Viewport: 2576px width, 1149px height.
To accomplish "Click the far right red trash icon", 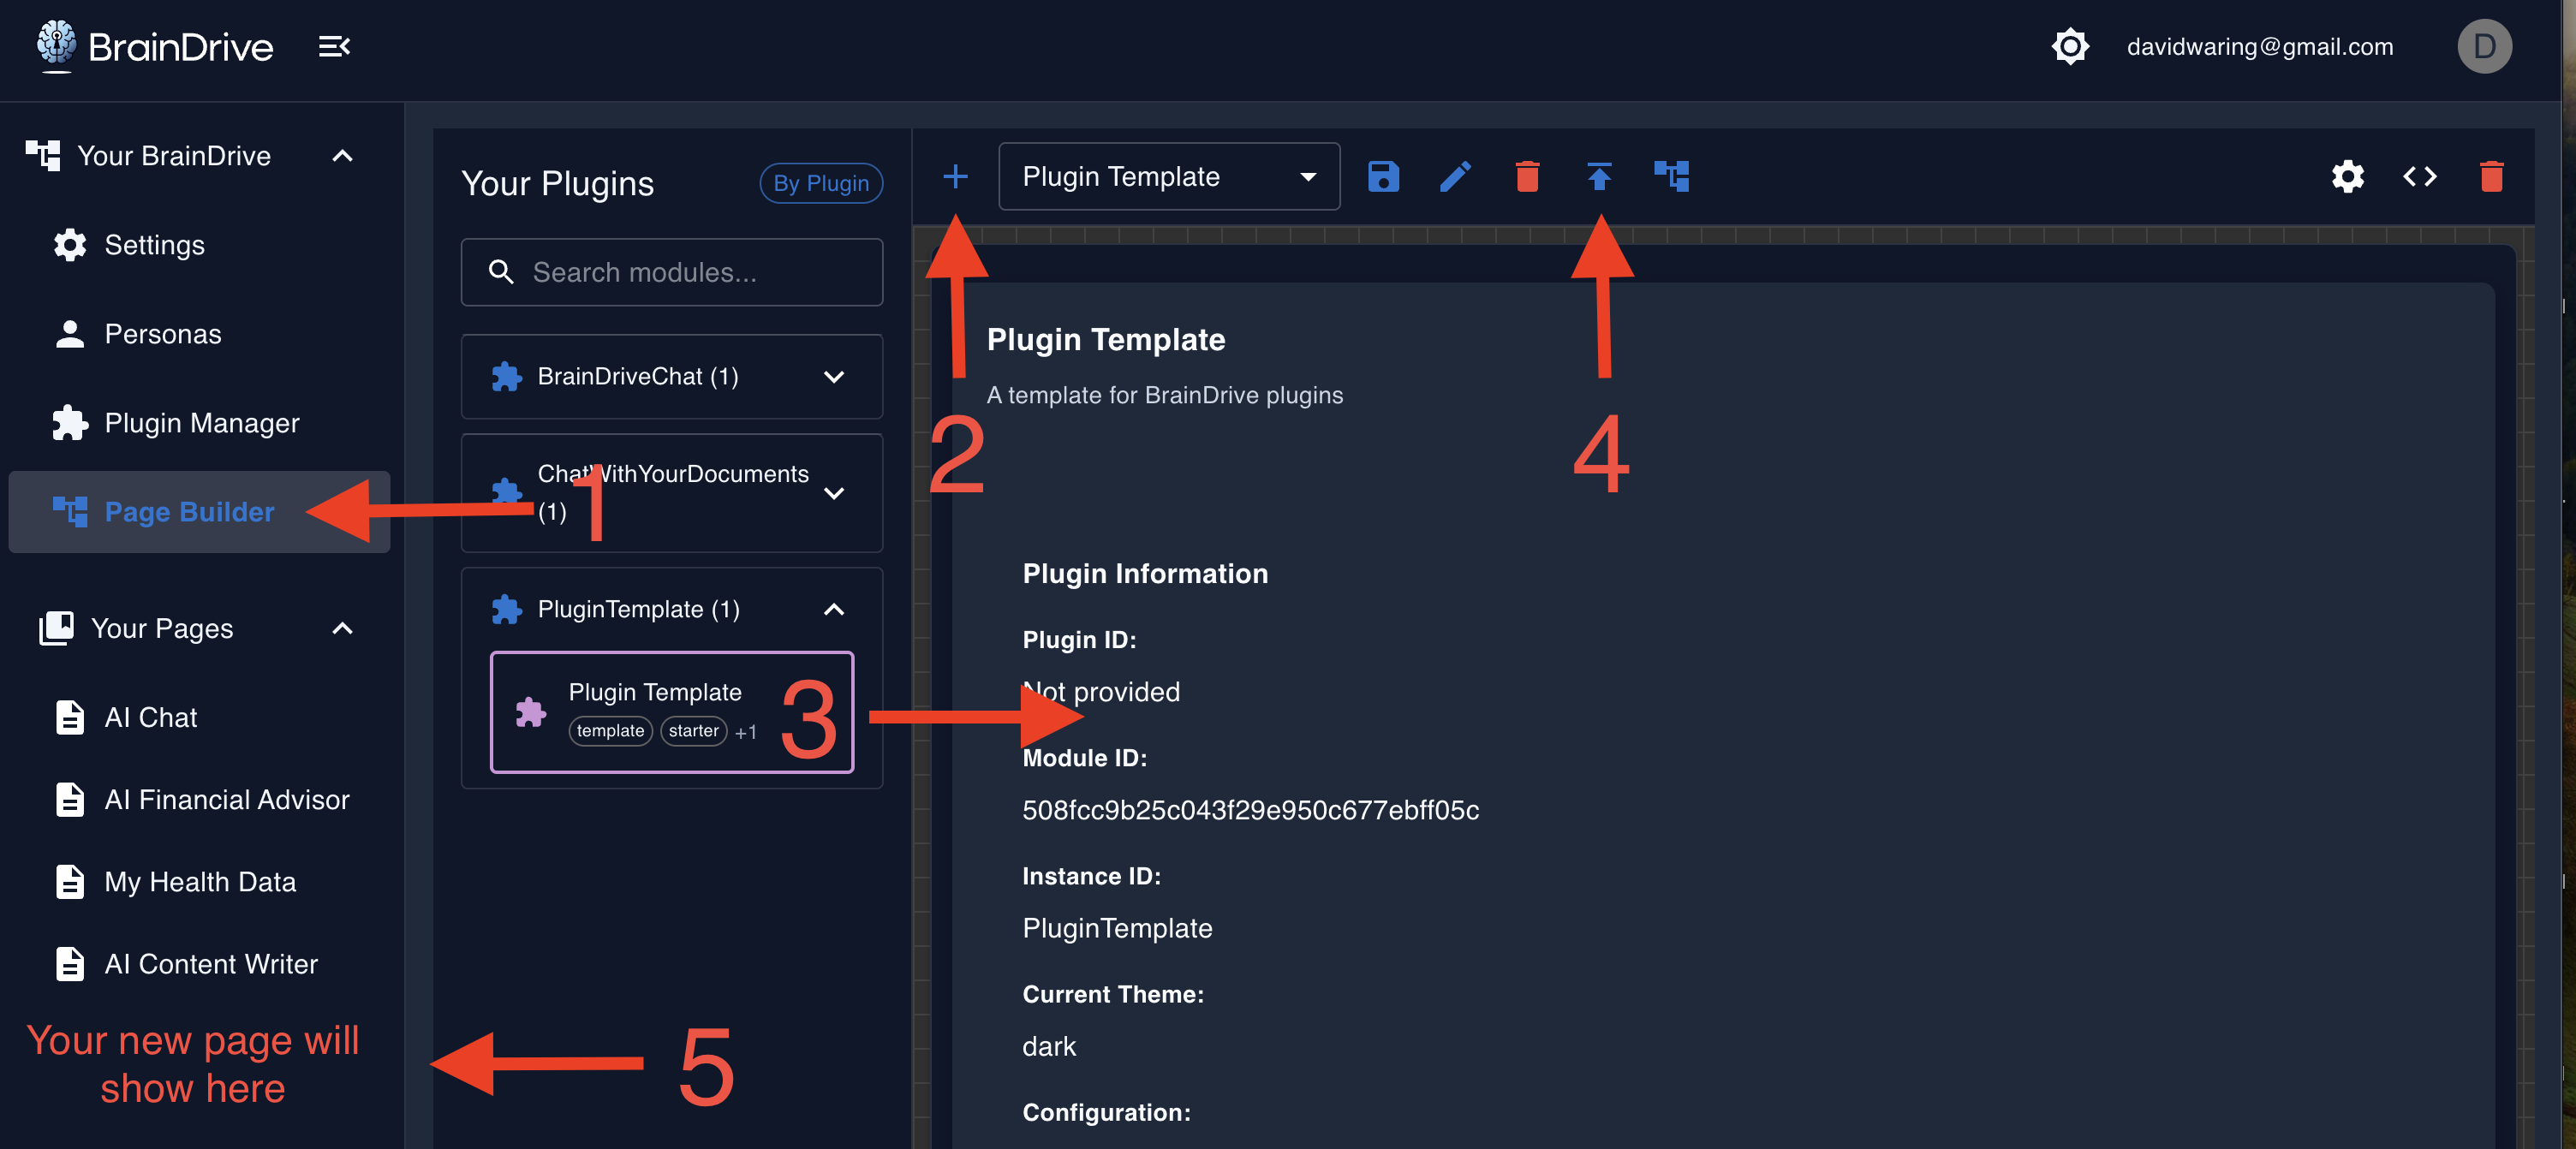I will pos(2491,177).
